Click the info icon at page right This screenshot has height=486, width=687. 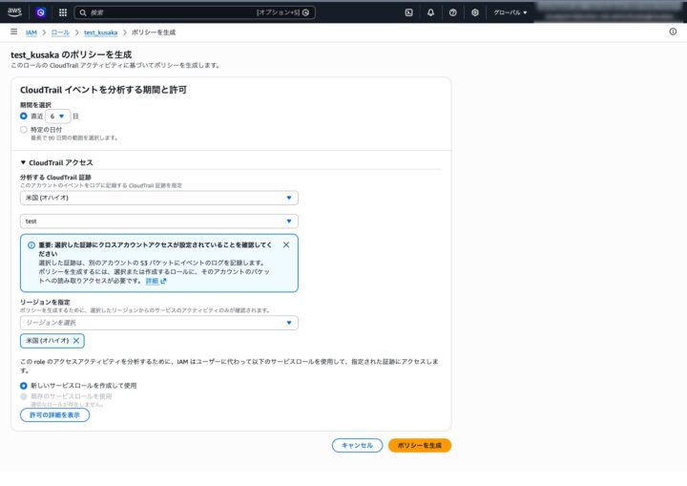pos(673,32)
